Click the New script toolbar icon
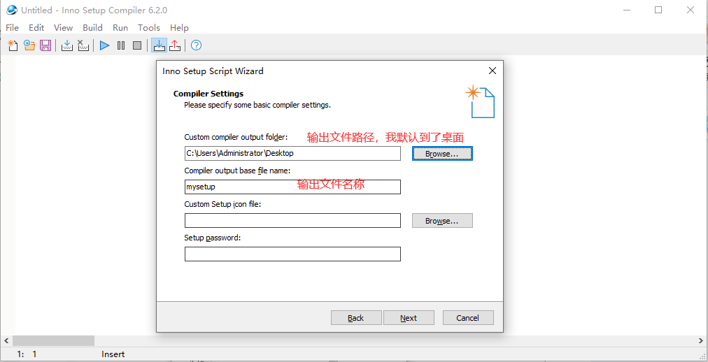 tap(13, 45)
